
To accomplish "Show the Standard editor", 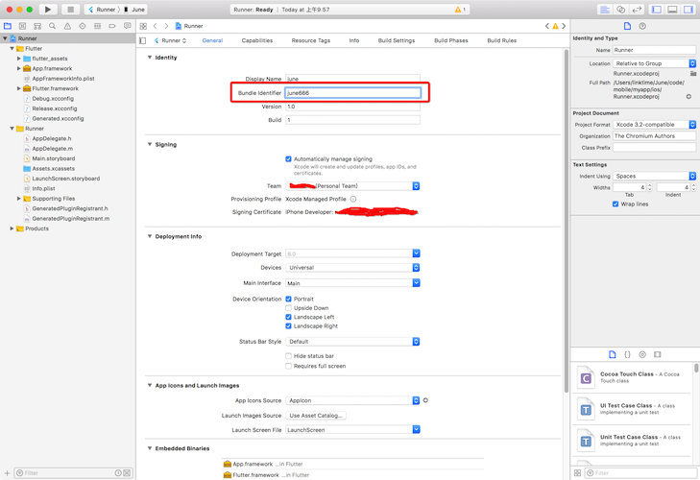I will (x=605, y=10).
